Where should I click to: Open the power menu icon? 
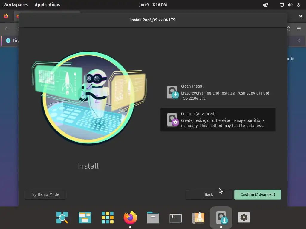pyautogui.click(x=299, y=5)
